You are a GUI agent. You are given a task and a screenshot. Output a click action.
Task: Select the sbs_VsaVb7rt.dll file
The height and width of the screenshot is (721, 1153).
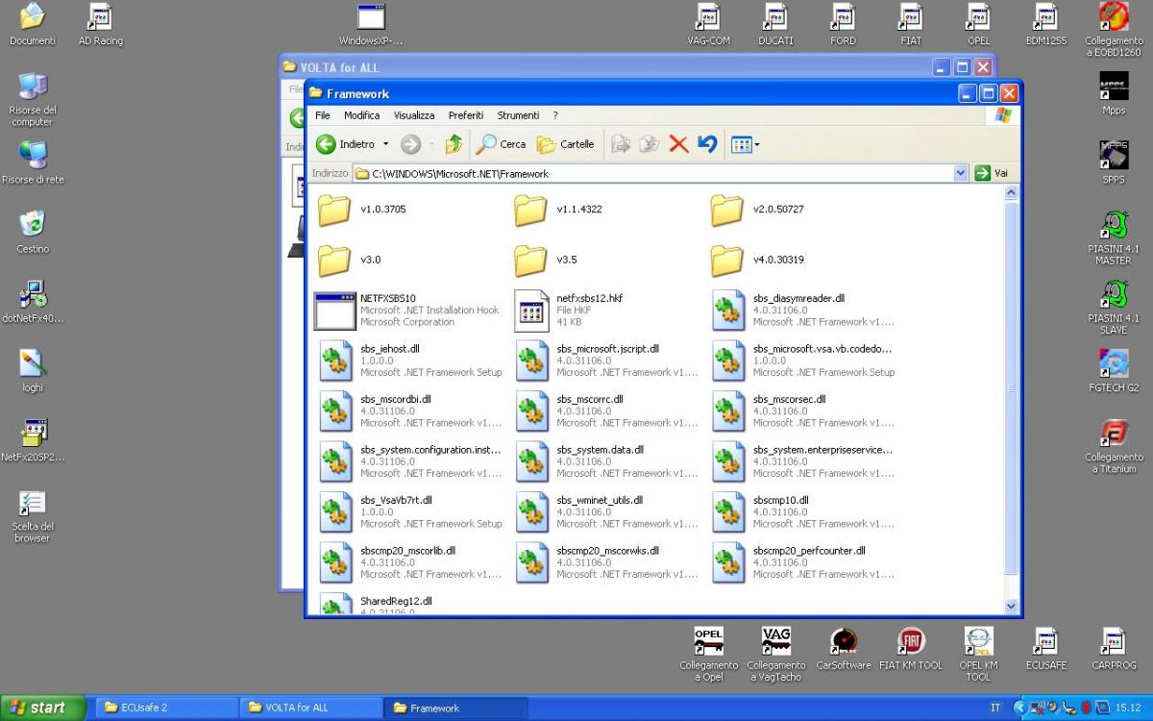coord(408,512)
